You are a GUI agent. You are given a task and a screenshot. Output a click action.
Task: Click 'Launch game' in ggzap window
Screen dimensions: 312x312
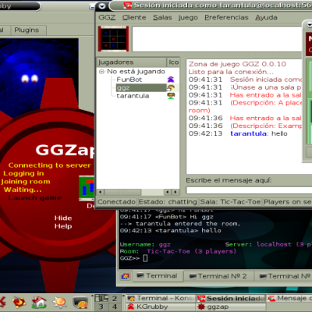click(35, 198)
